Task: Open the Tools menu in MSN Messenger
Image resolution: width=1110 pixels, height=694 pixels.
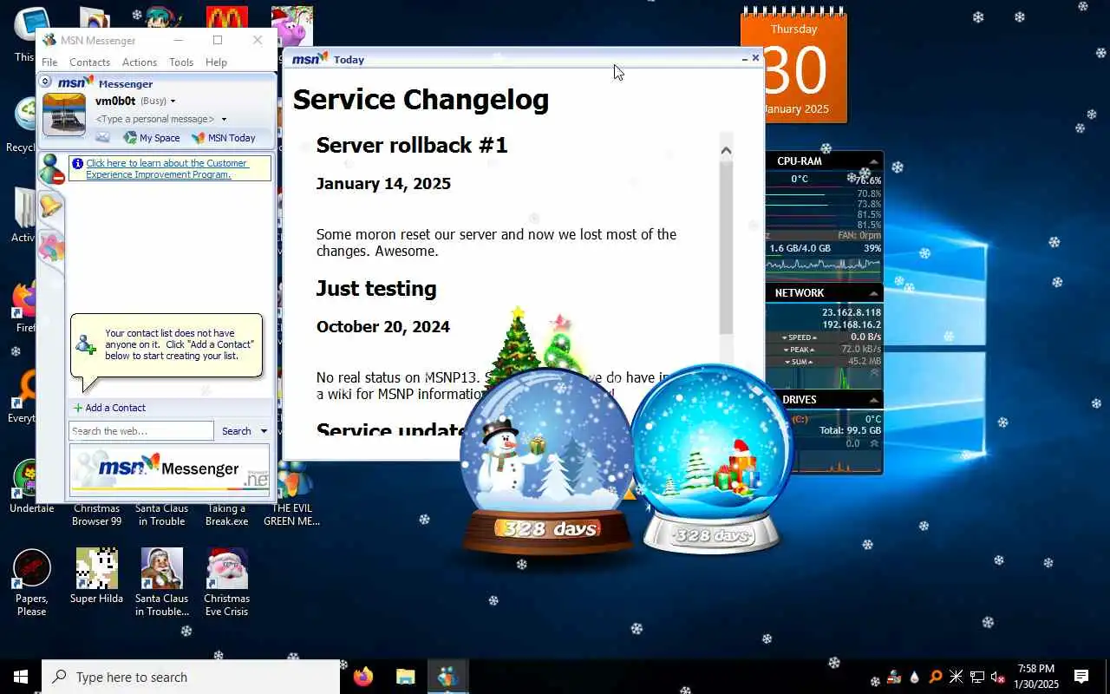Action: click(x=181, y=62)
